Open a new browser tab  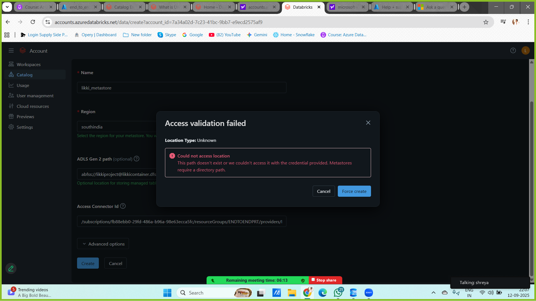click(465, 7)
